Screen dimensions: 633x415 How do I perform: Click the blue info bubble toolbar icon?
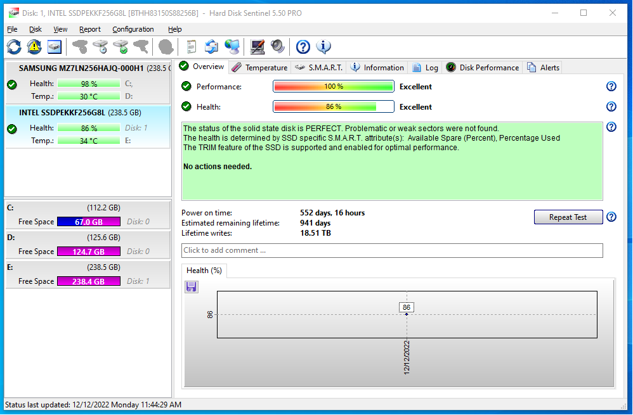(323, 46)
